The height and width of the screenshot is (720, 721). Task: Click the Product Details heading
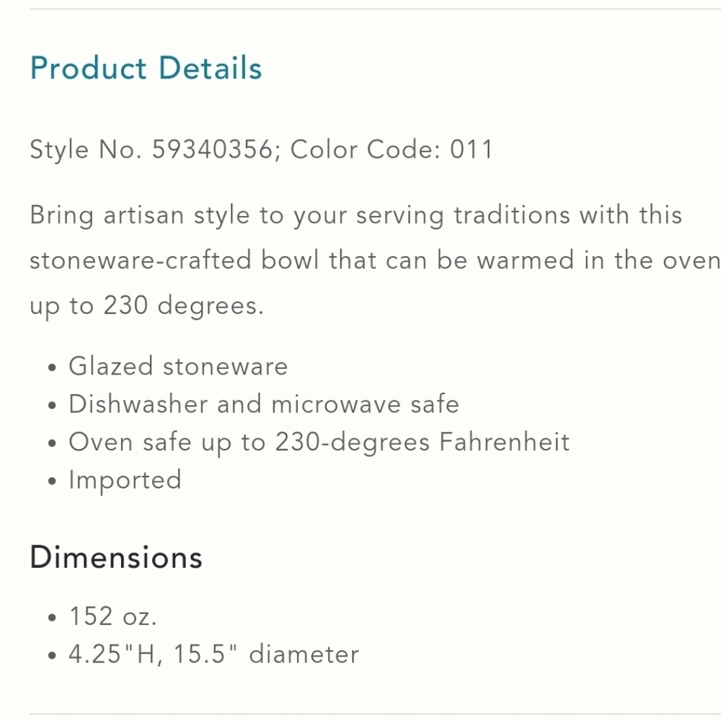(x=146, y=68)
